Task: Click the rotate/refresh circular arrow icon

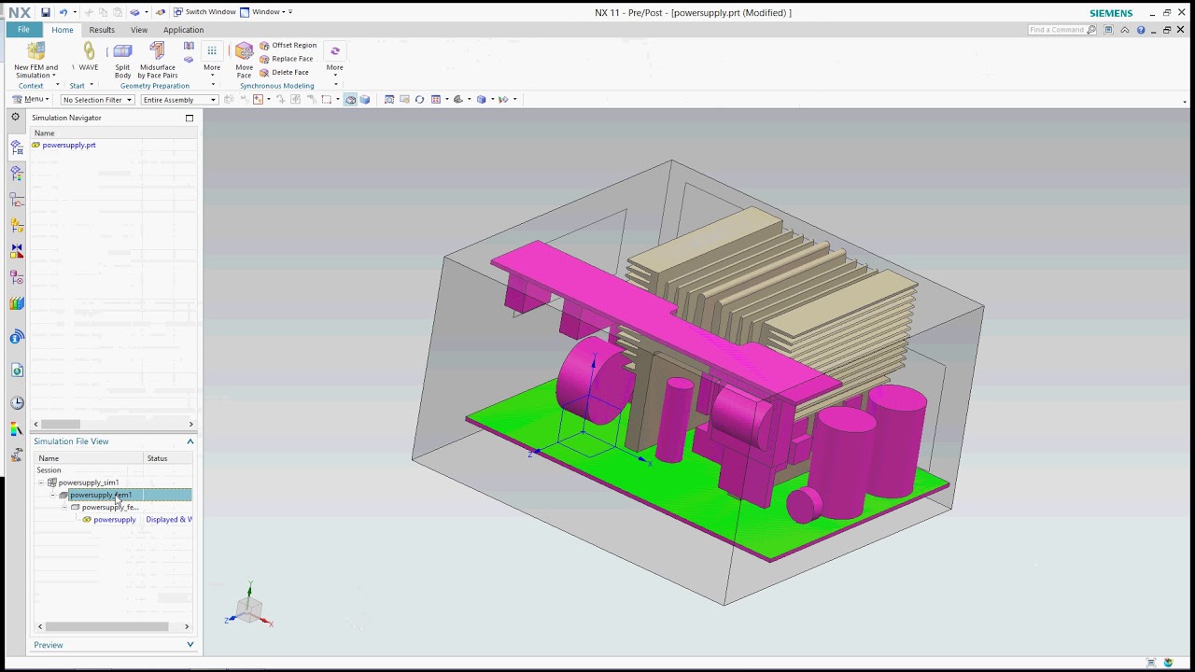Action: (419, 99)
